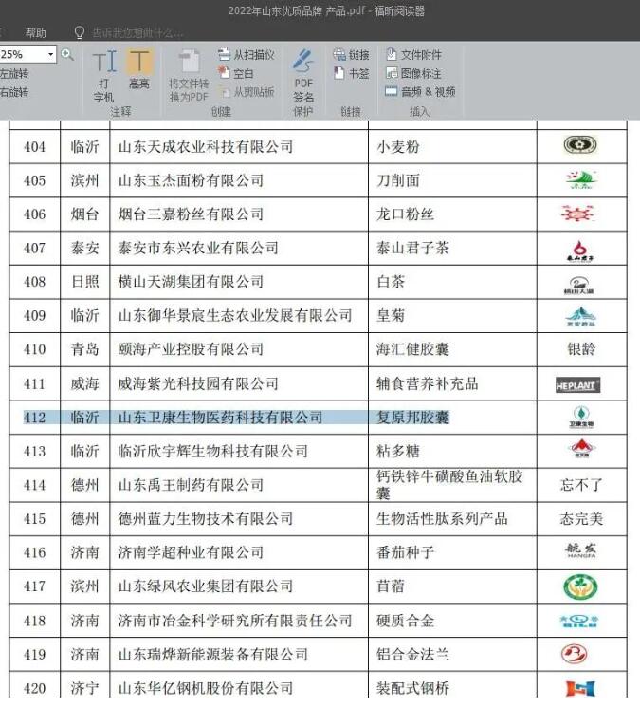Screen dimensions: 640x707
Task: Rotate the page right (右旋转)
Action: click(14, 92)
